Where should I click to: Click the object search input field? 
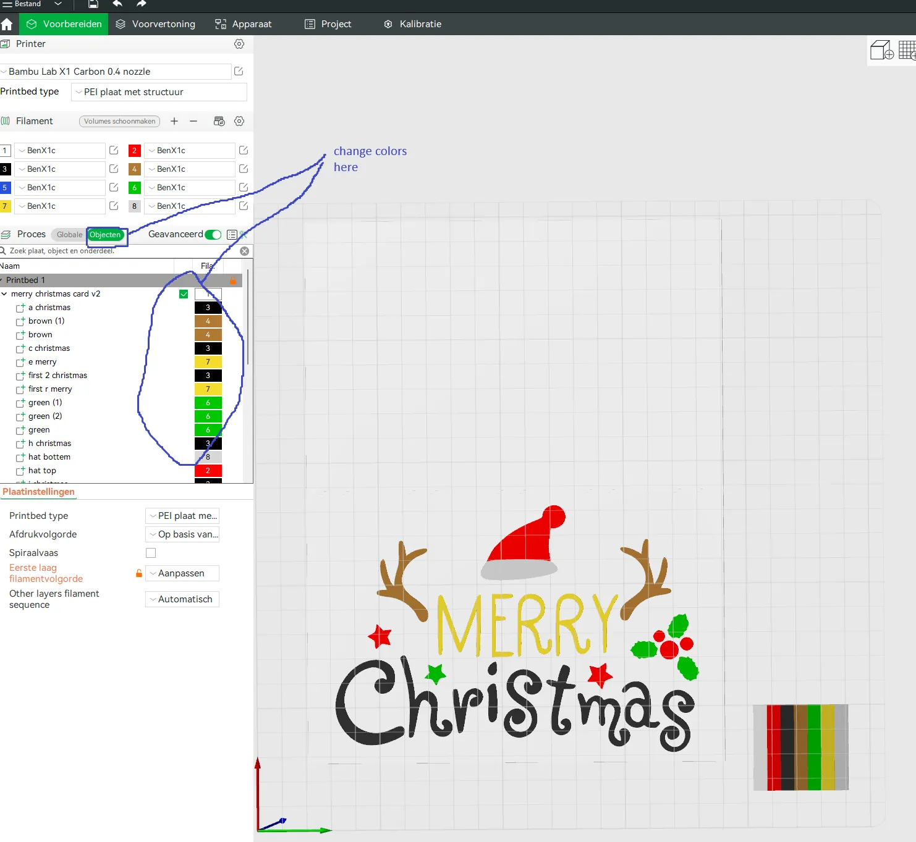tap(121, 251)
